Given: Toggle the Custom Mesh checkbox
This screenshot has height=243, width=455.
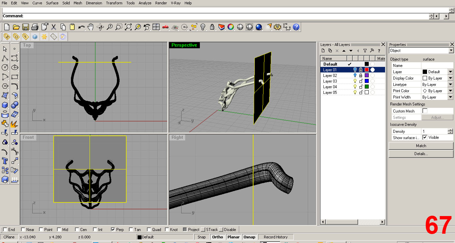Looking at the screenshot, I should coord(425,111).
